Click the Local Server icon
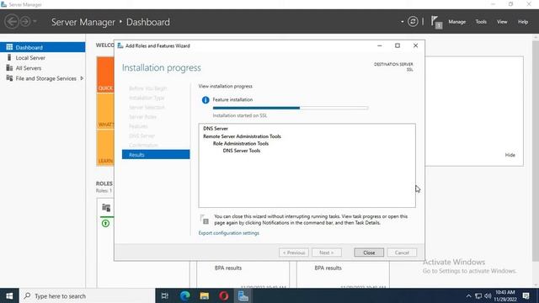The image size is (539, 303). [x=9, y=57]
